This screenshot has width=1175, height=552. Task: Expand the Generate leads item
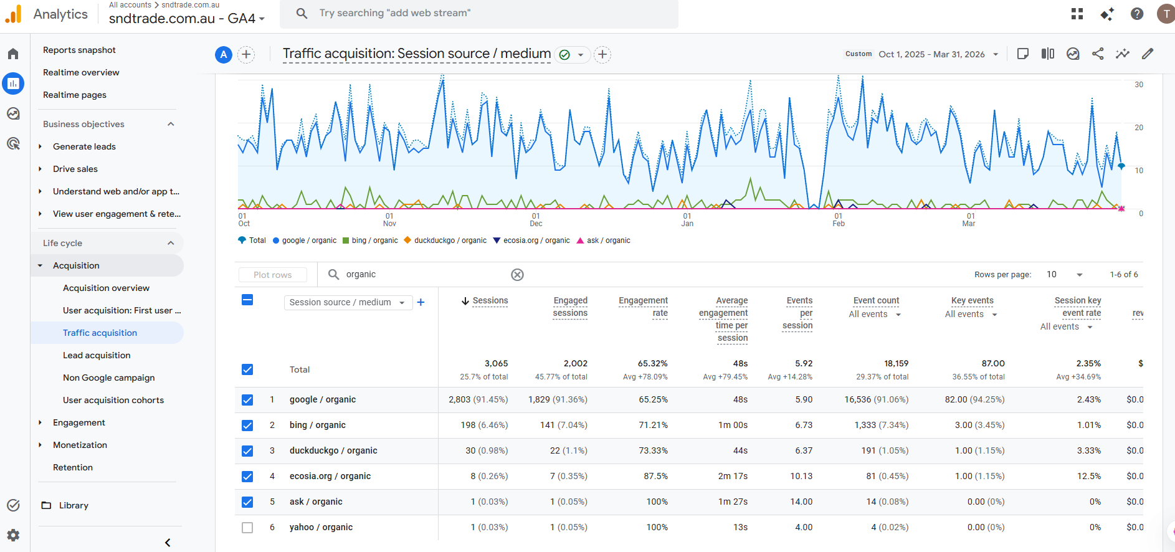[x=40, y=146]
